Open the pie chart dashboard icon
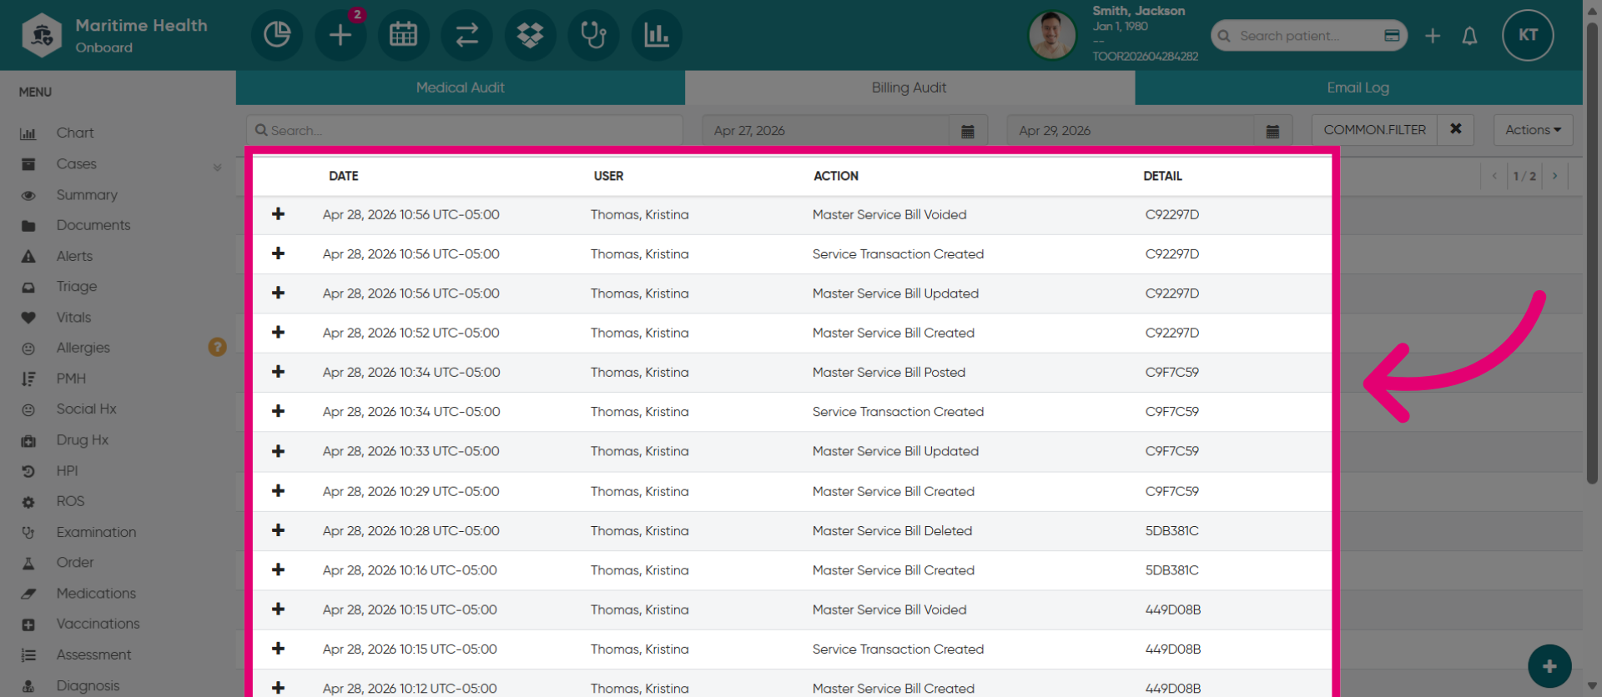1602x697 pixels. pyautogui.click(x=277, y=35)
